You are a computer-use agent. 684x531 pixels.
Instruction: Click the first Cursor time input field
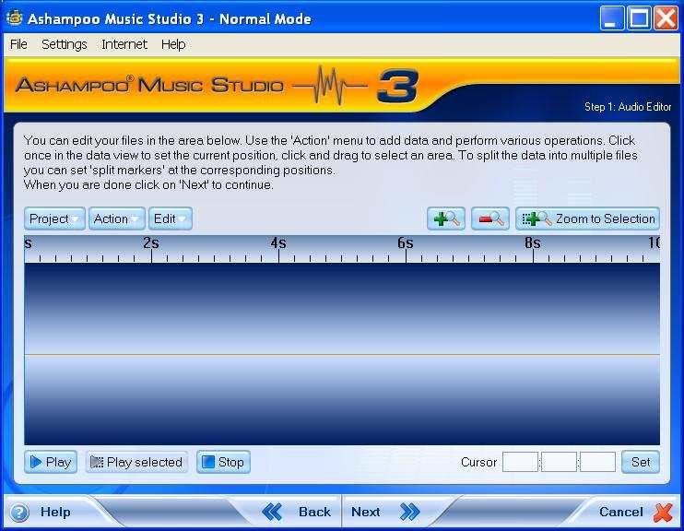pos(520,462)
